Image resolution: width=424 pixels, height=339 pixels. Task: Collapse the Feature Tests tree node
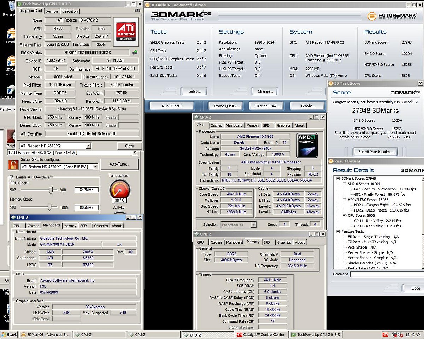[339, 232]
